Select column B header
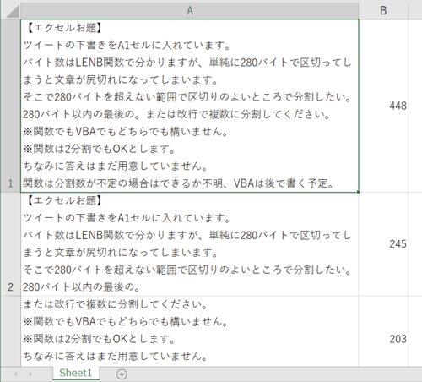The width and height of the screenshot is (422, 382). pos(383,11)
